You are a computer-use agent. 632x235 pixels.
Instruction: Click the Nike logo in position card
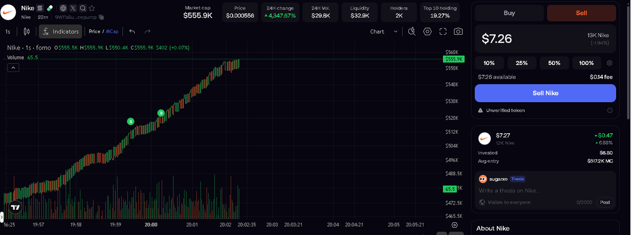(485, 139)
